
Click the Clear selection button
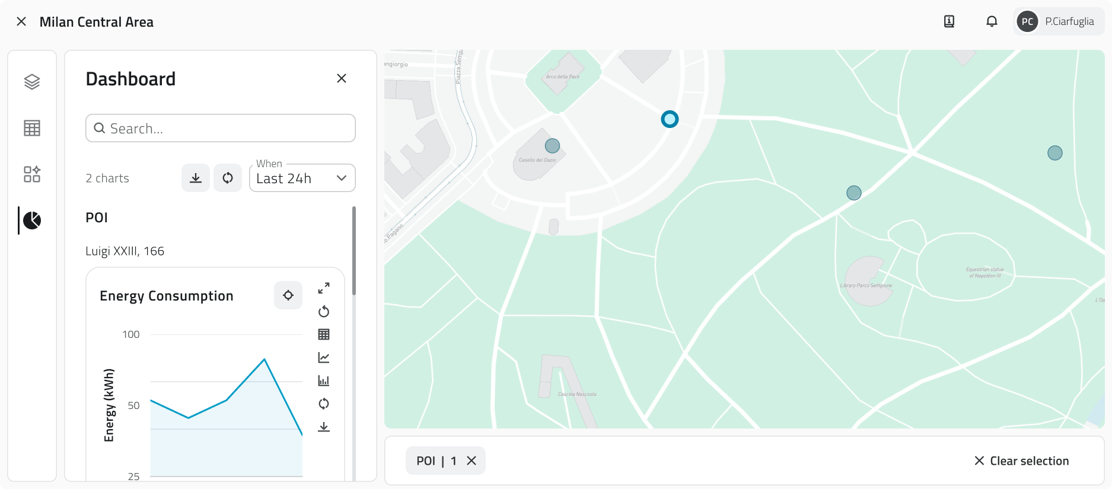(1021, 461)
